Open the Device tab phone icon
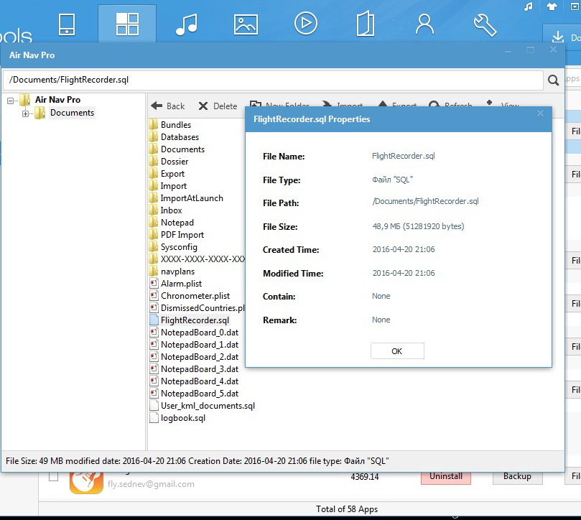The height and width of the screenshot is (520, 581). 67,24
